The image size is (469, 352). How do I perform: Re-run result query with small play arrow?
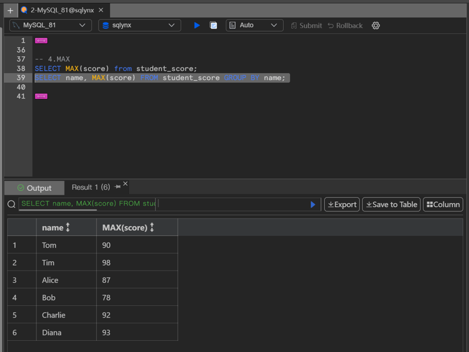coord(313,204)
